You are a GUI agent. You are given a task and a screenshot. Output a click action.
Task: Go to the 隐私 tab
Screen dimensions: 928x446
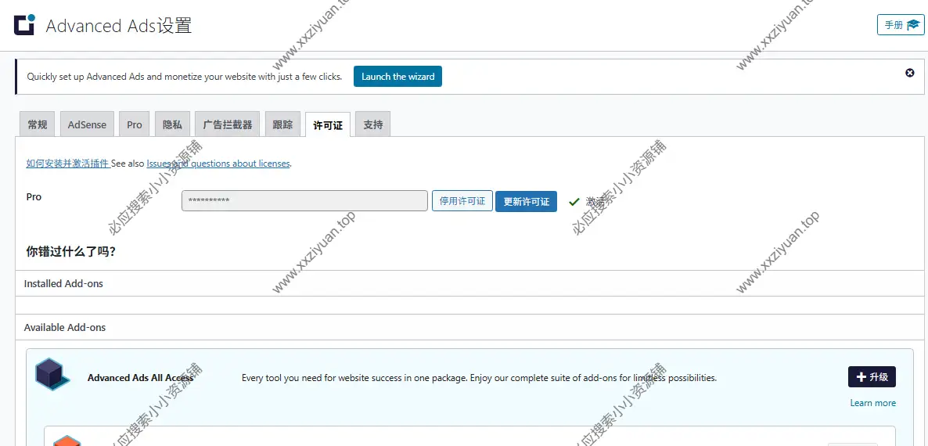[172, 124]
